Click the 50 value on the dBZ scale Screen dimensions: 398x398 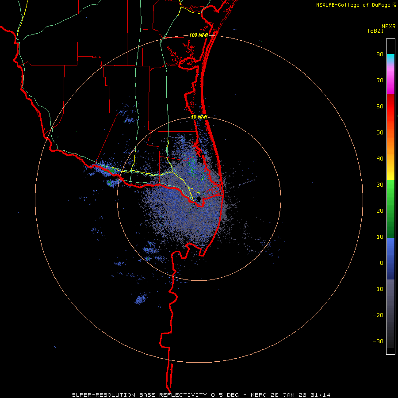380,133
